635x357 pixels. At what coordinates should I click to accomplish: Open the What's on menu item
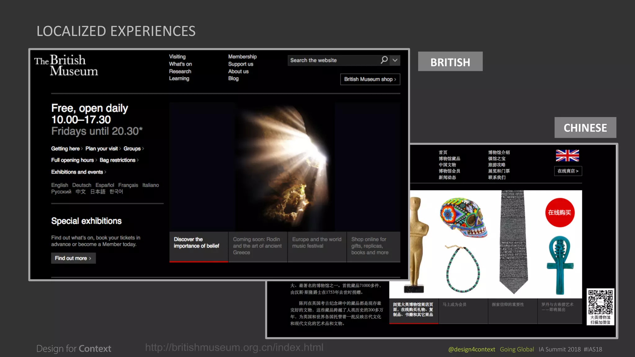180,64
